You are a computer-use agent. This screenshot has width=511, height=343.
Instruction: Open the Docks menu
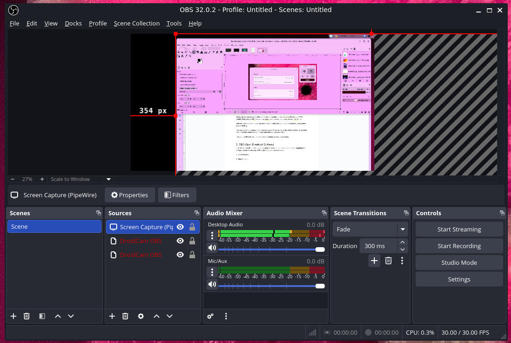point(73,23)
